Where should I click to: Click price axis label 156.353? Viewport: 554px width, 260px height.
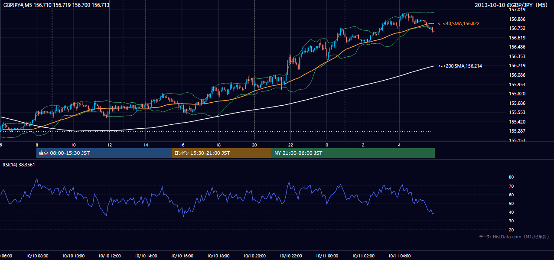pyautogui.click(x=517, y=56)
